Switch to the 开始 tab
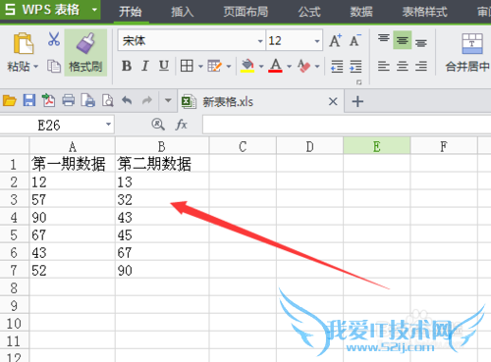 point(131,12)
